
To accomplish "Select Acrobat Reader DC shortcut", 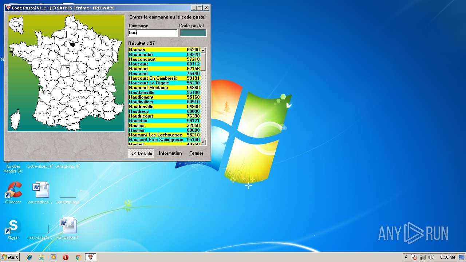I will point(13,168).
